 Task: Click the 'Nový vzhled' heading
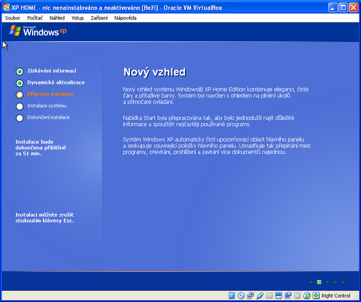coord(154,72)
